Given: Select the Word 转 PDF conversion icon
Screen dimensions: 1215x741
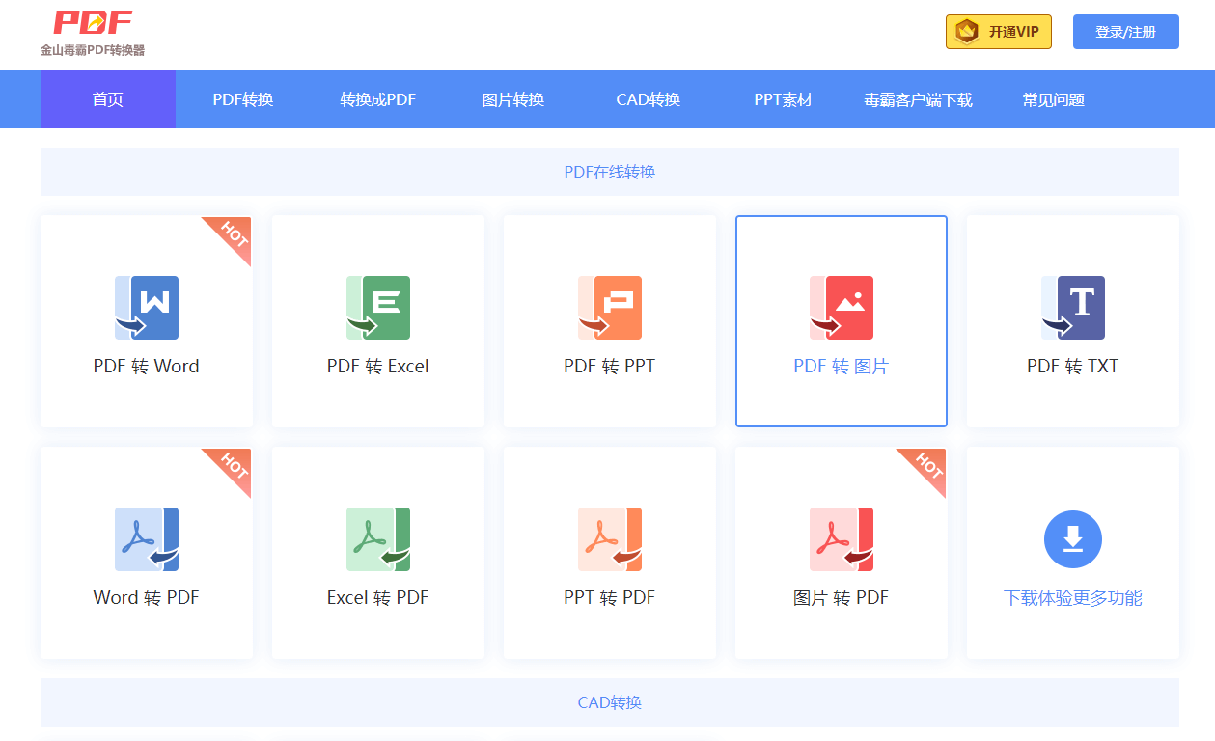Looking at the screenshot, I should coord(146,538).
